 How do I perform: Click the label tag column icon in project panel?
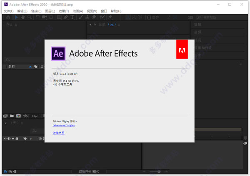[36, 67]
